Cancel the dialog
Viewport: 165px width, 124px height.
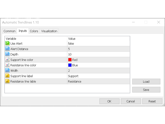[x=131, y=101]
